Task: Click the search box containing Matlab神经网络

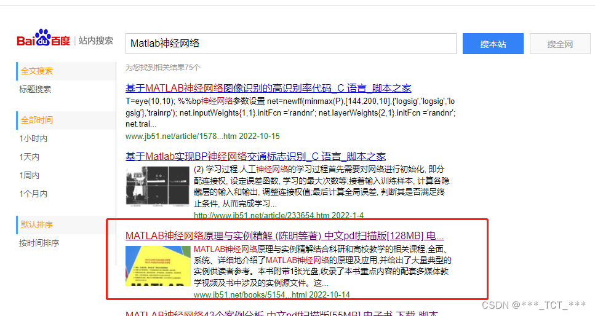Action: point(290,44)
